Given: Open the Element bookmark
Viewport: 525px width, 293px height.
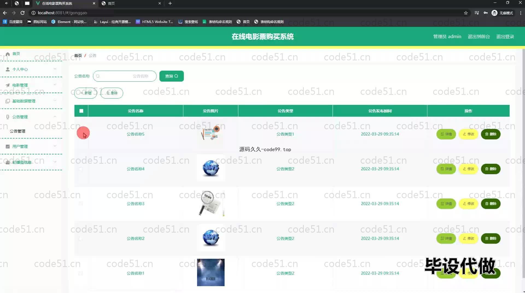Looking at the screenshot, I should pyautogui.click(x=69, y=22).
